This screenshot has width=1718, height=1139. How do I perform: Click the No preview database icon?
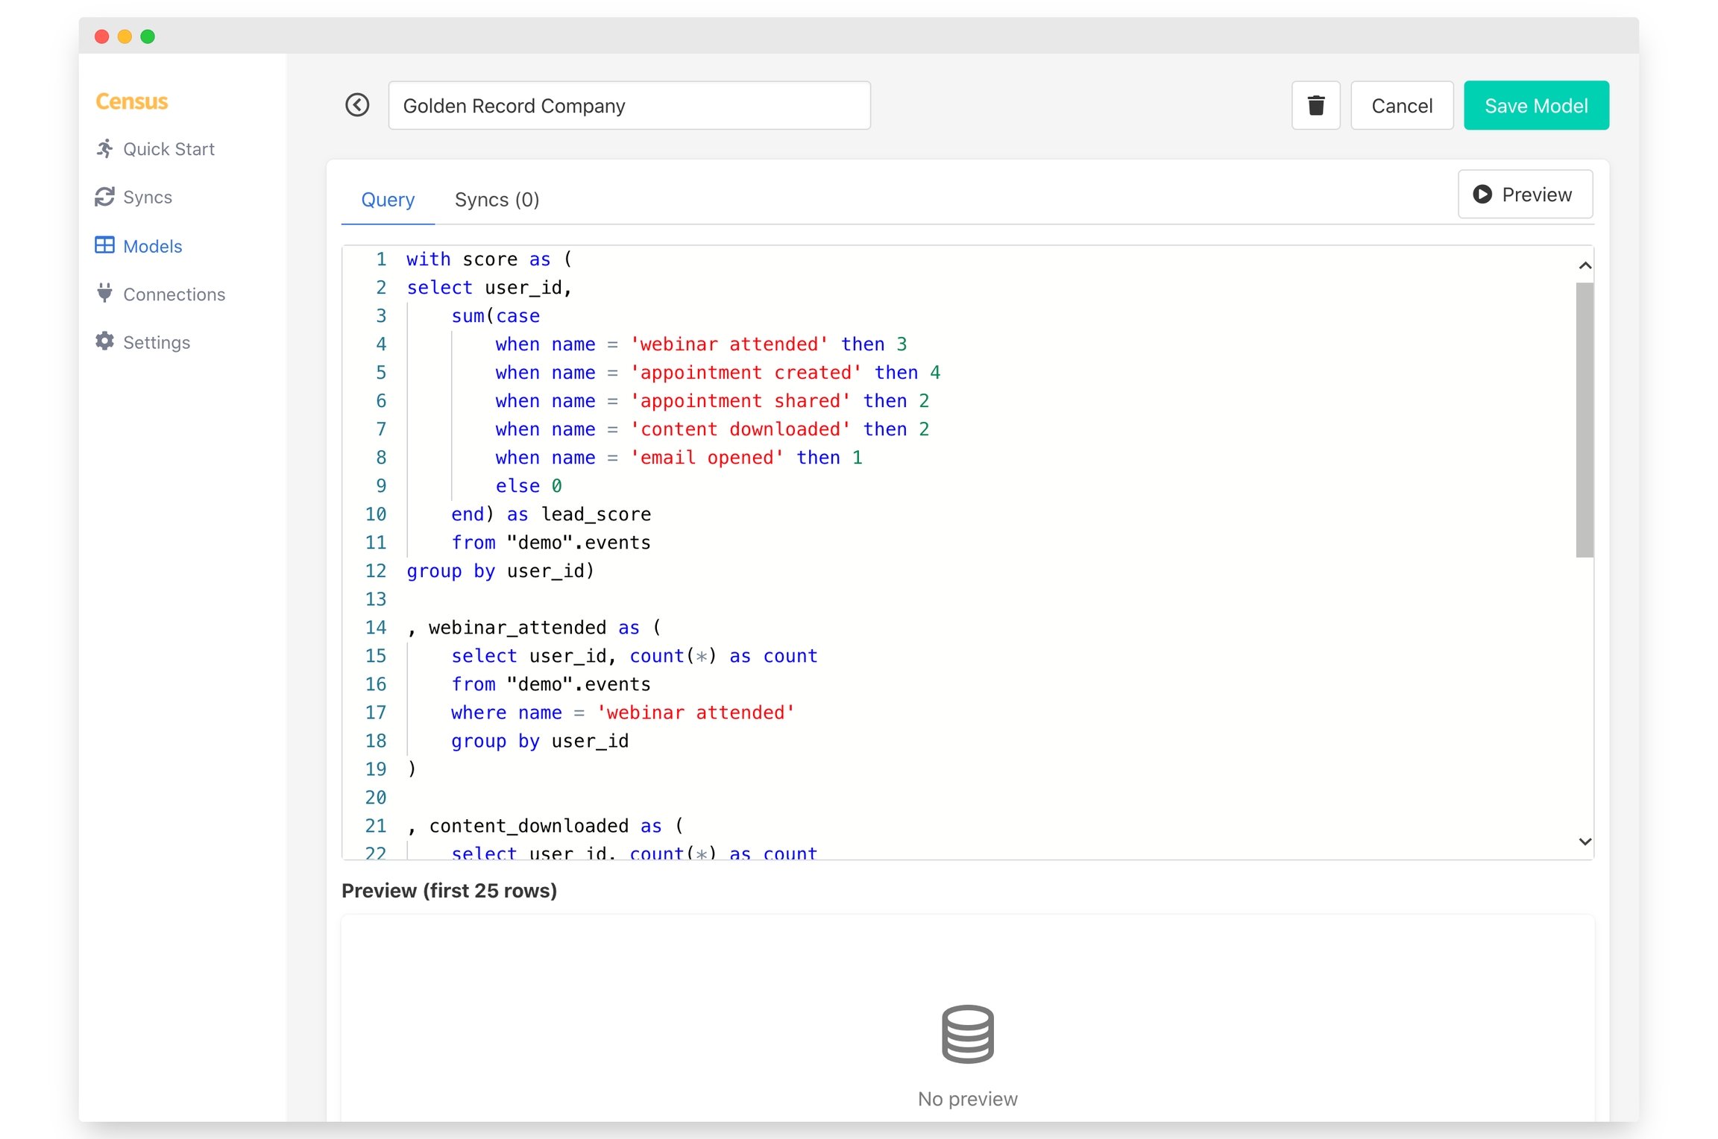pyautogui.click(x=967, y=1034)
